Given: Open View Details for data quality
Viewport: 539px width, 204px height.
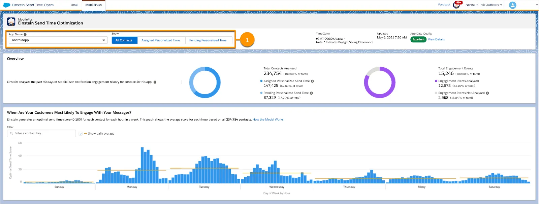Looking at the screenshot, I should click(x=436, y=39).
